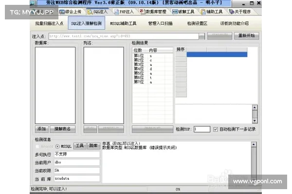Viewport: 292px width, 194px height.
Task: Click the application icon in title bar
Action: click(x=33, y=2)
